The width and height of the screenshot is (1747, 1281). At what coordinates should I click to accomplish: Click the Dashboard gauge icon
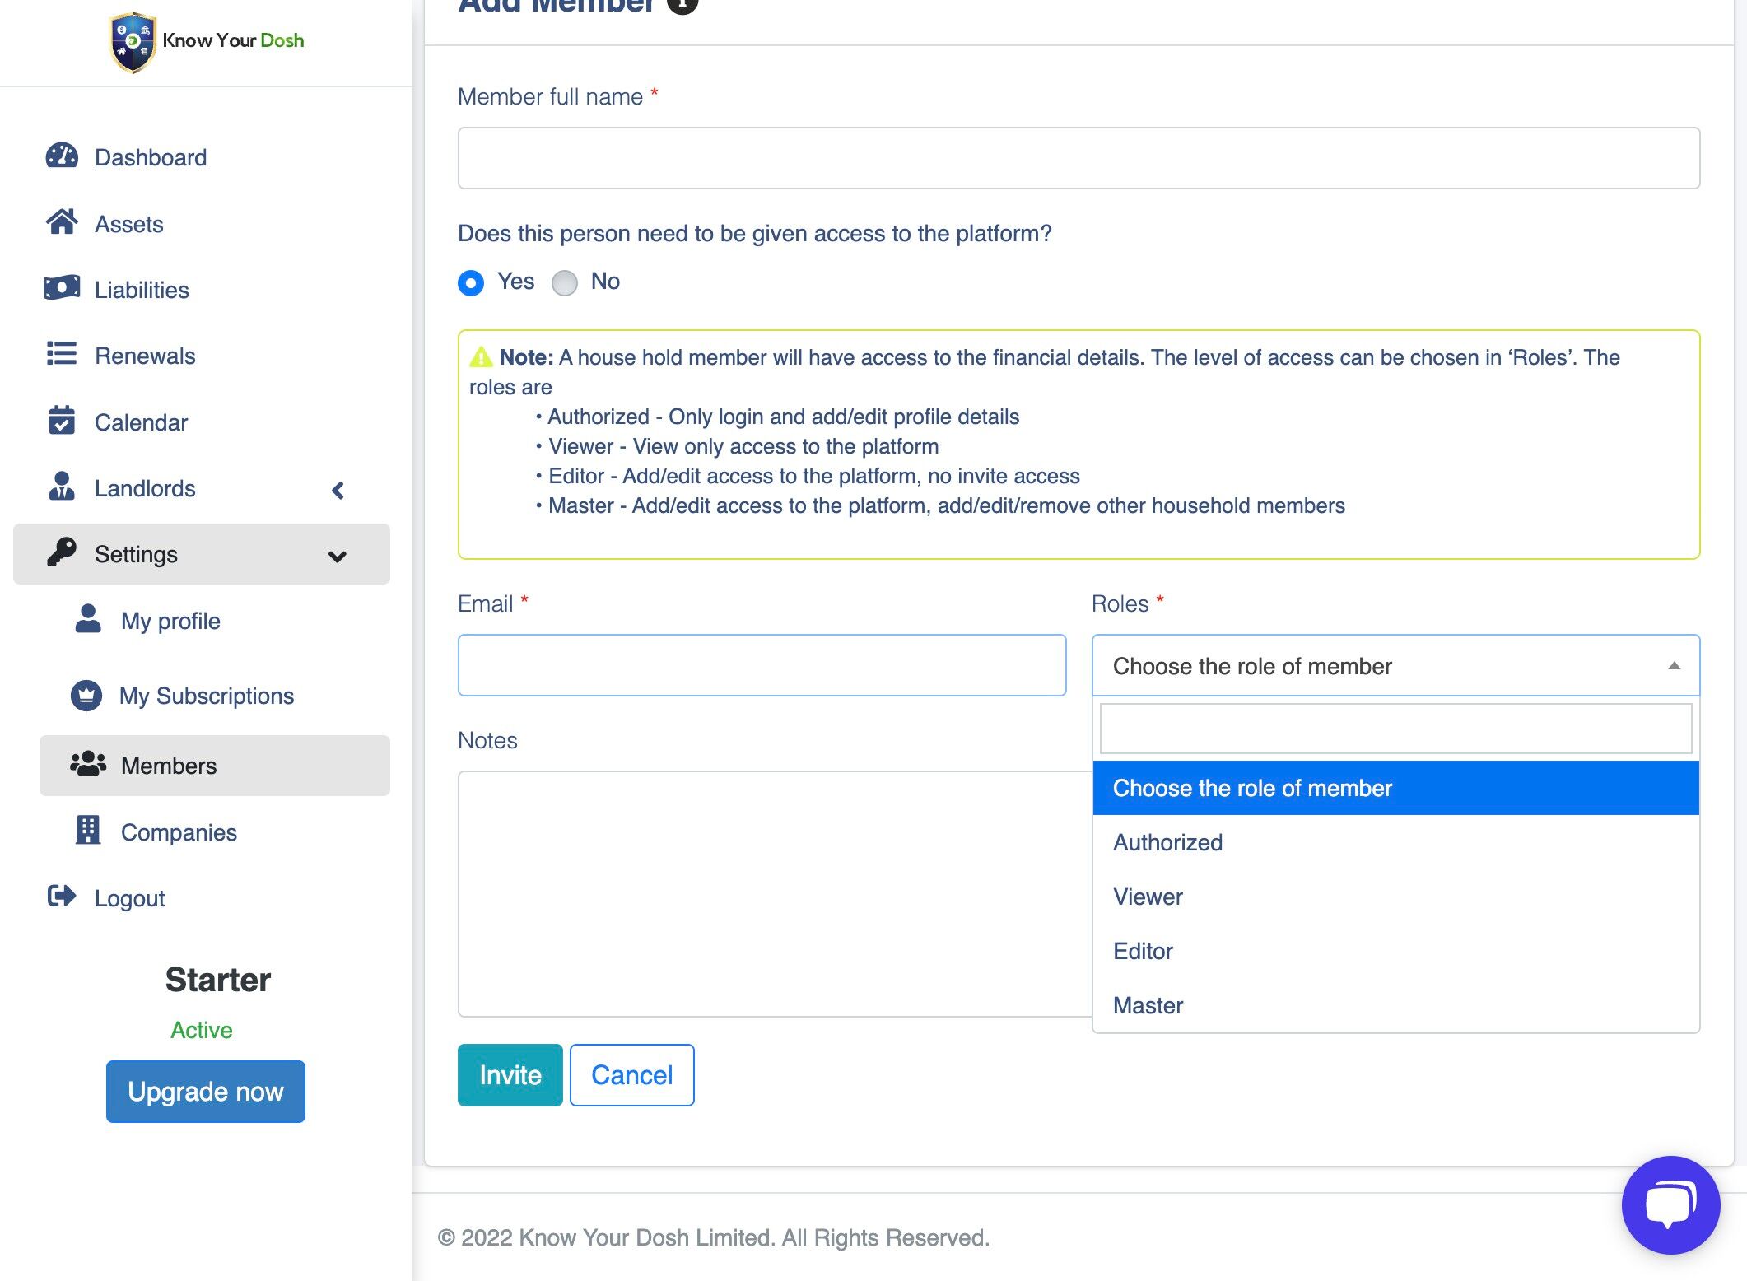pyautogui.click(x=62, y=156)
